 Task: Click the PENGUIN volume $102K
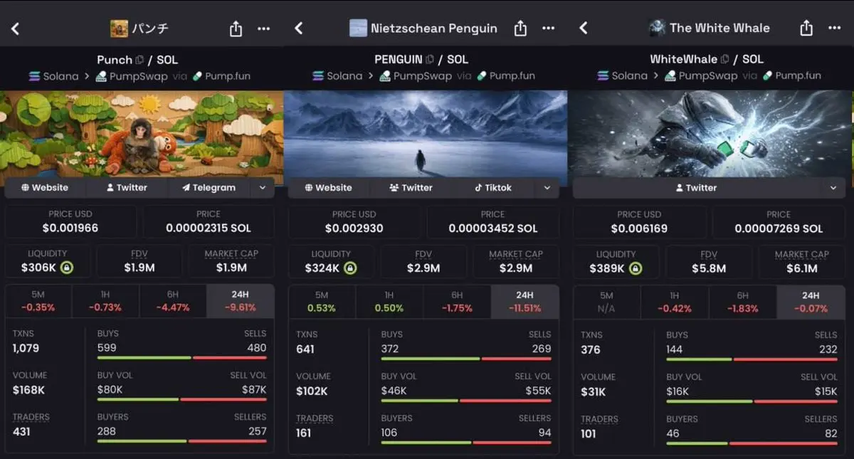[312, 391]
